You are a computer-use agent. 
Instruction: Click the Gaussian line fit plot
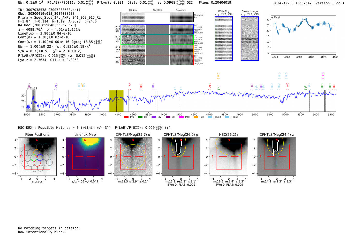303,35
